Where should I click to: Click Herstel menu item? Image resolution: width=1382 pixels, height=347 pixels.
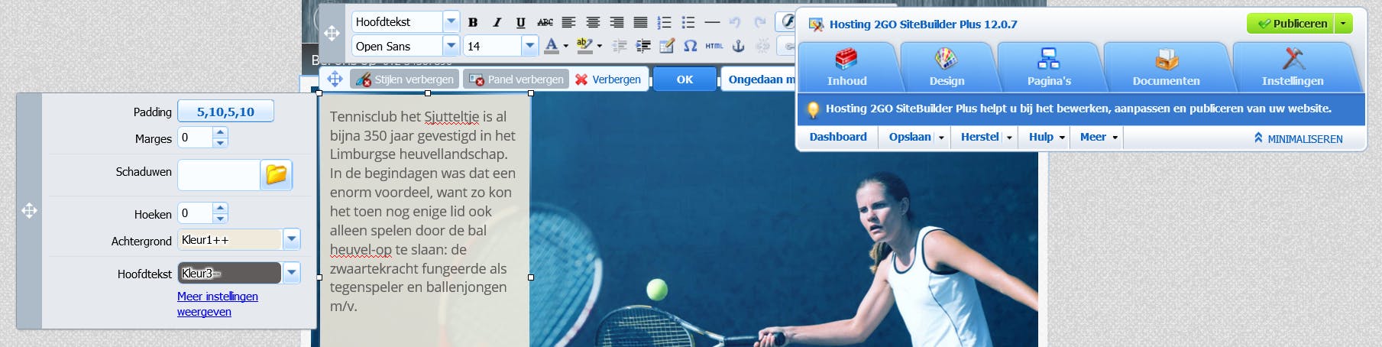click(980, 137)
